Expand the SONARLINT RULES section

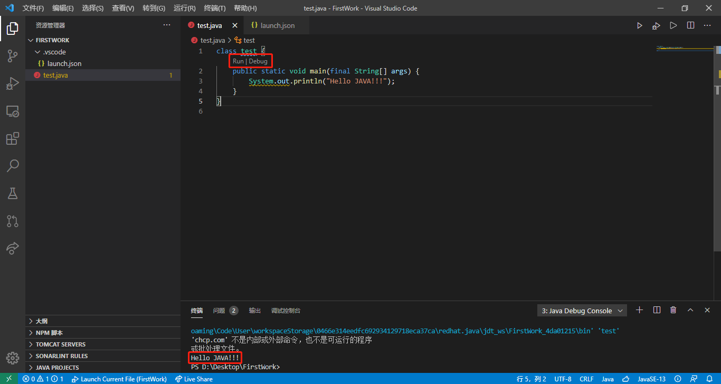point(103,356)
